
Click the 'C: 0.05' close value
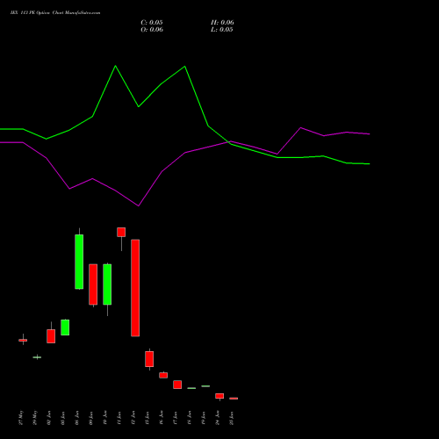coord(152,23)
